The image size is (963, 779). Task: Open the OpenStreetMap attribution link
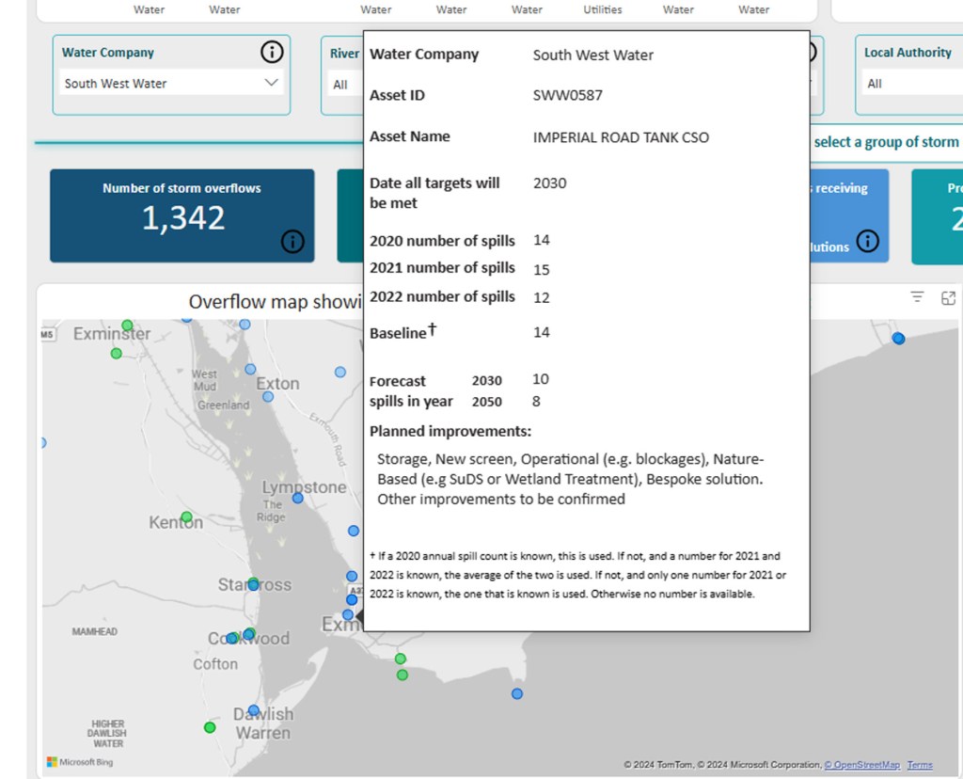click(862, 765)
